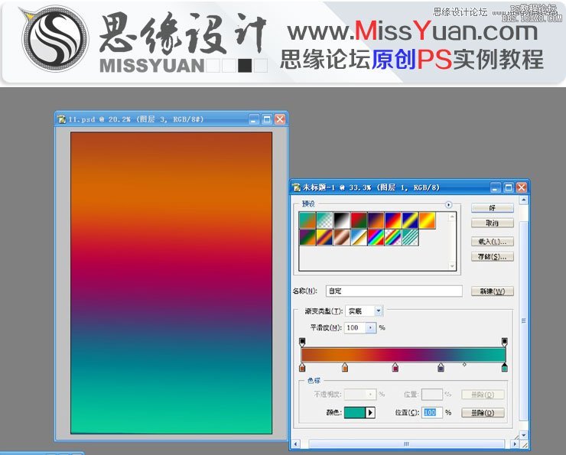Click the gradient canvas in 11.psd window
This screenshot has width=566, height=455.
click(171, 283)
